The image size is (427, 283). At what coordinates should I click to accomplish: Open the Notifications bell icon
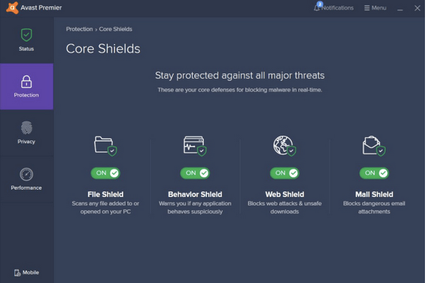click(317, 7)
